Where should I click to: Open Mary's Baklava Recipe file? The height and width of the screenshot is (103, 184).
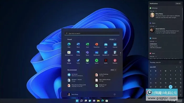(103, 80)
